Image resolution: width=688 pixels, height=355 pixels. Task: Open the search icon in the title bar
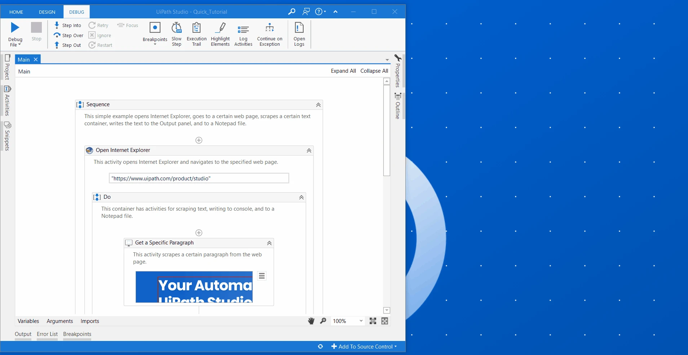pyautogui.click(x=292, y=12)
